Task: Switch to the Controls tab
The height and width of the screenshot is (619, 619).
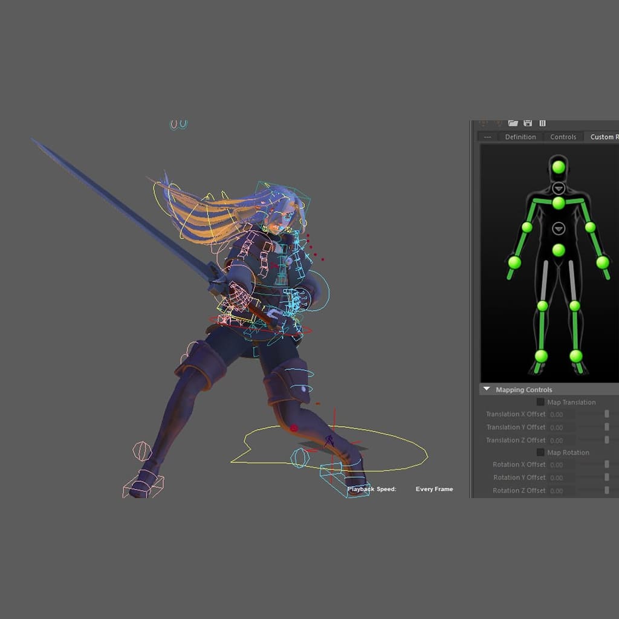Action: 563,137
